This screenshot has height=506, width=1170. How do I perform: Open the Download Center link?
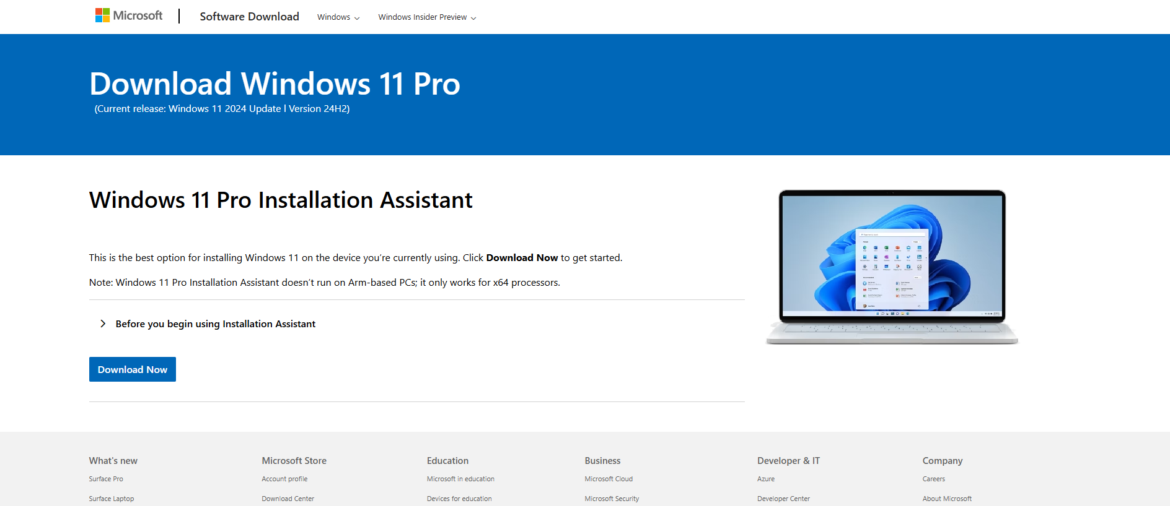(x=288, y=499)
